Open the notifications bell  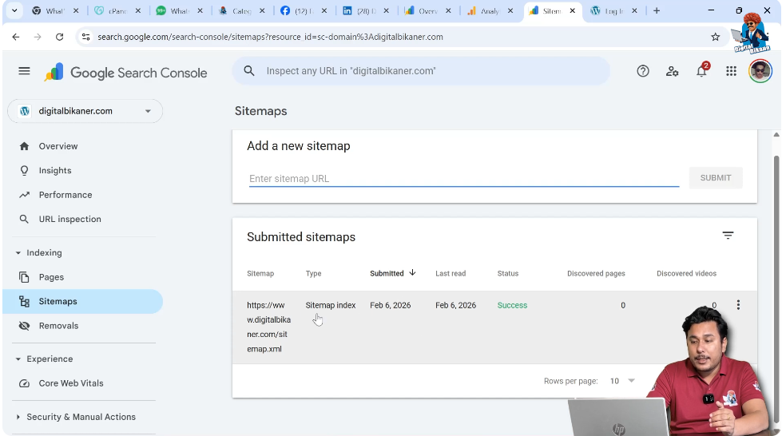701,71
